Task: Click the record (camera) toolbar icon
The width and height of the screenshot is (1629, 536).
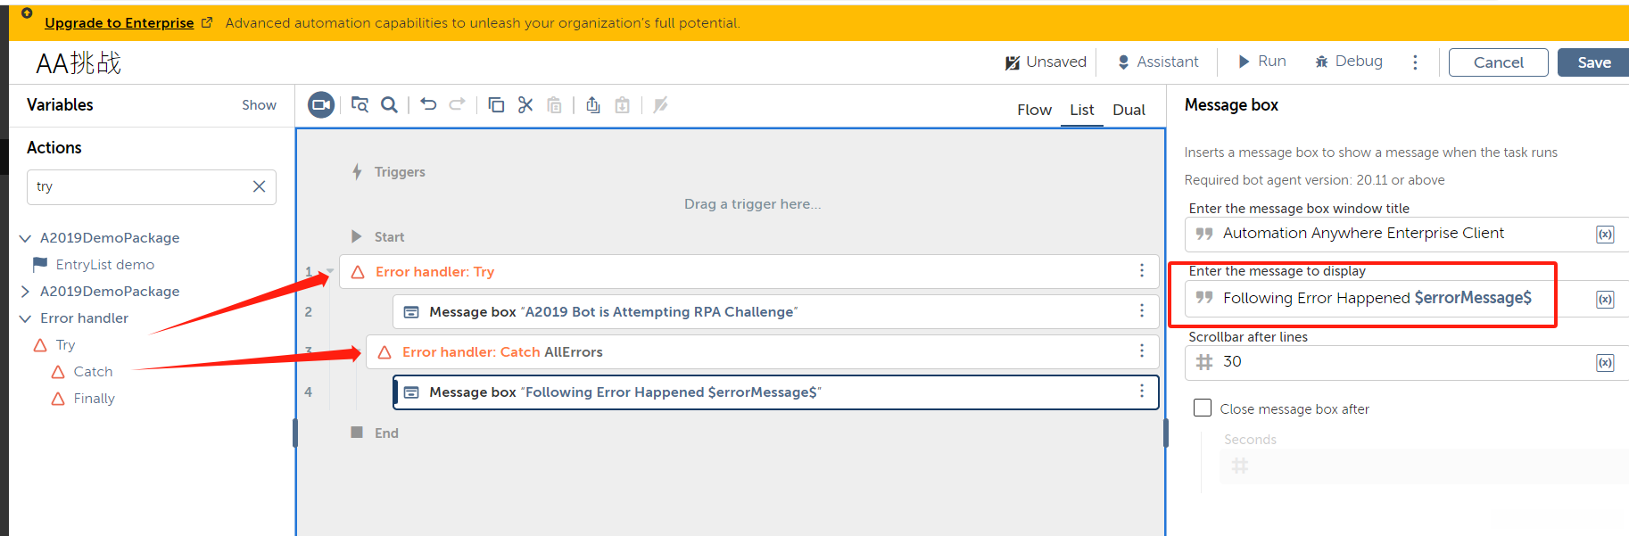Action: [x=321, y=105]
